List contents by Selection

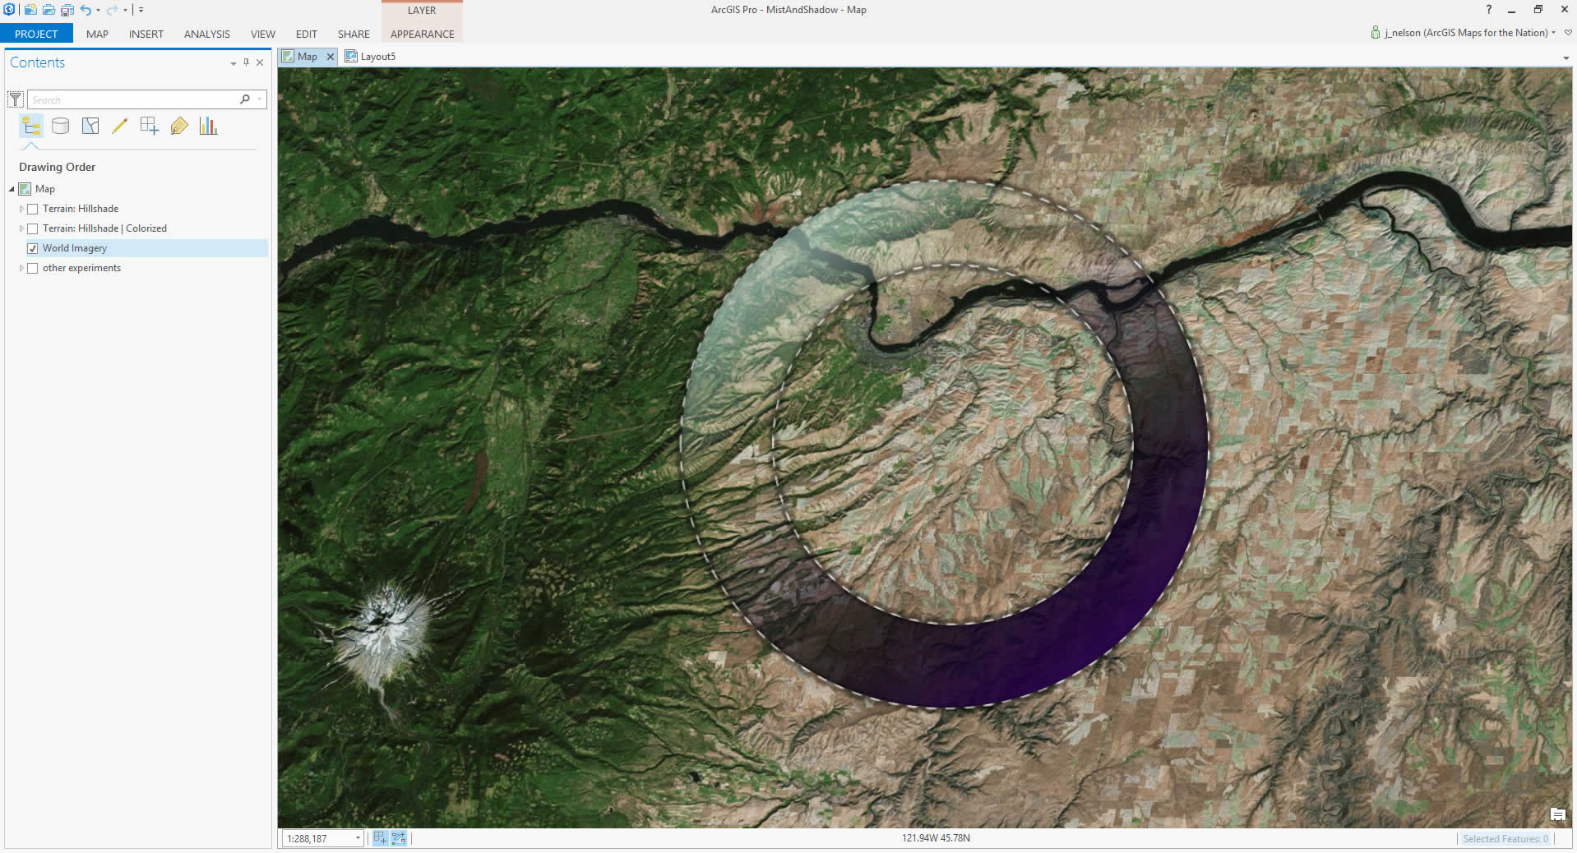click(90, 126)
